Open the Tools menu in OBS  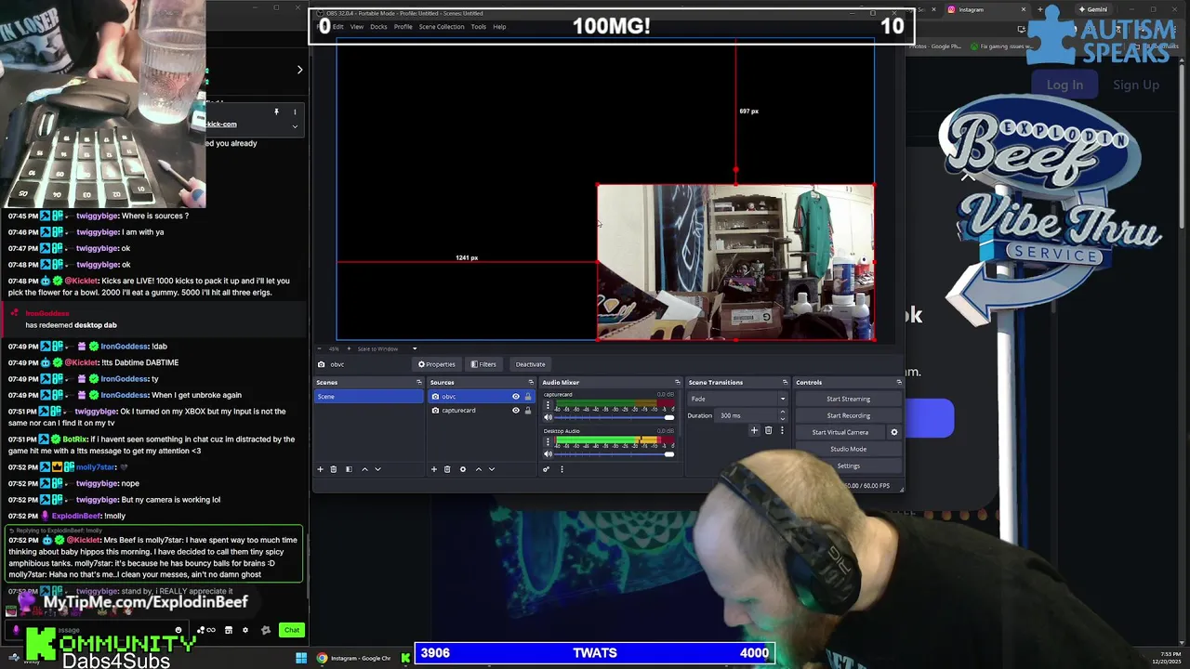[478, 26]
